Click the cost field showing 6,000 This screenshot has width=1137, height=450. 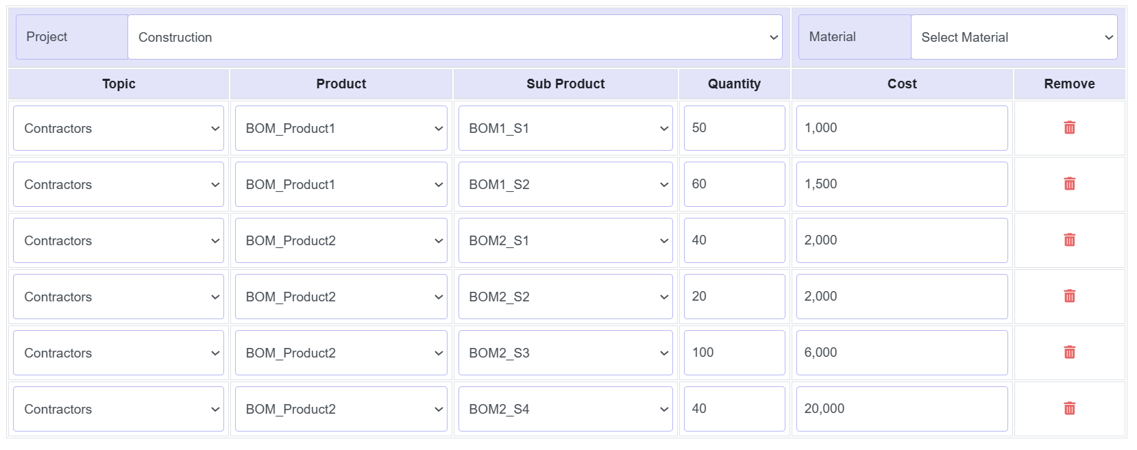click(901, 353)
